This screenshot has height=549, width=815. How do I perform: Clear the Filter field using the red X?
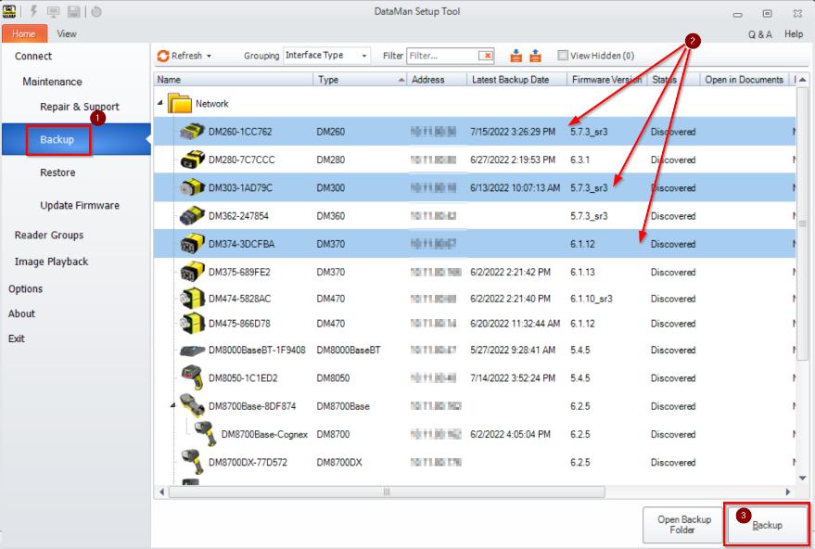coord(486,55)
